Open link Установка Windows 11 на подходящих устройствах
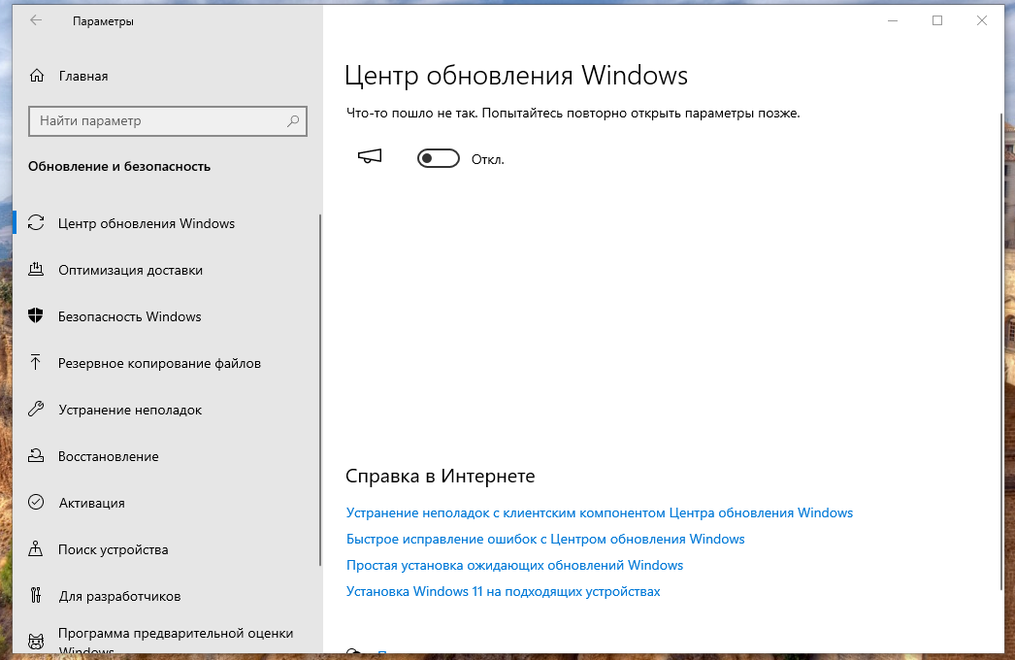This screenshot has width=1015, height=660. click(503, 591)
